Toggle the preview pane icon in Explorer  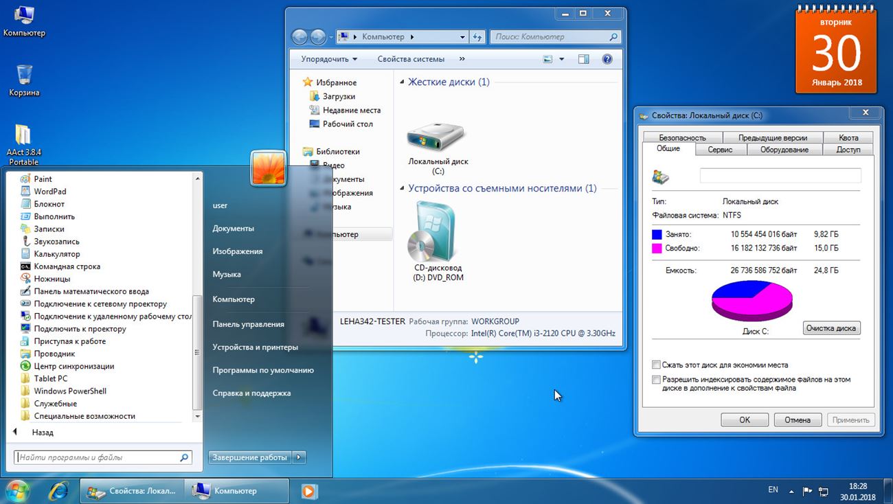coord(583,59)
